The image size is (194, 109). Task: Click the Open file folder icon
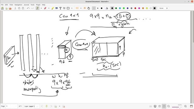[10, 8]
